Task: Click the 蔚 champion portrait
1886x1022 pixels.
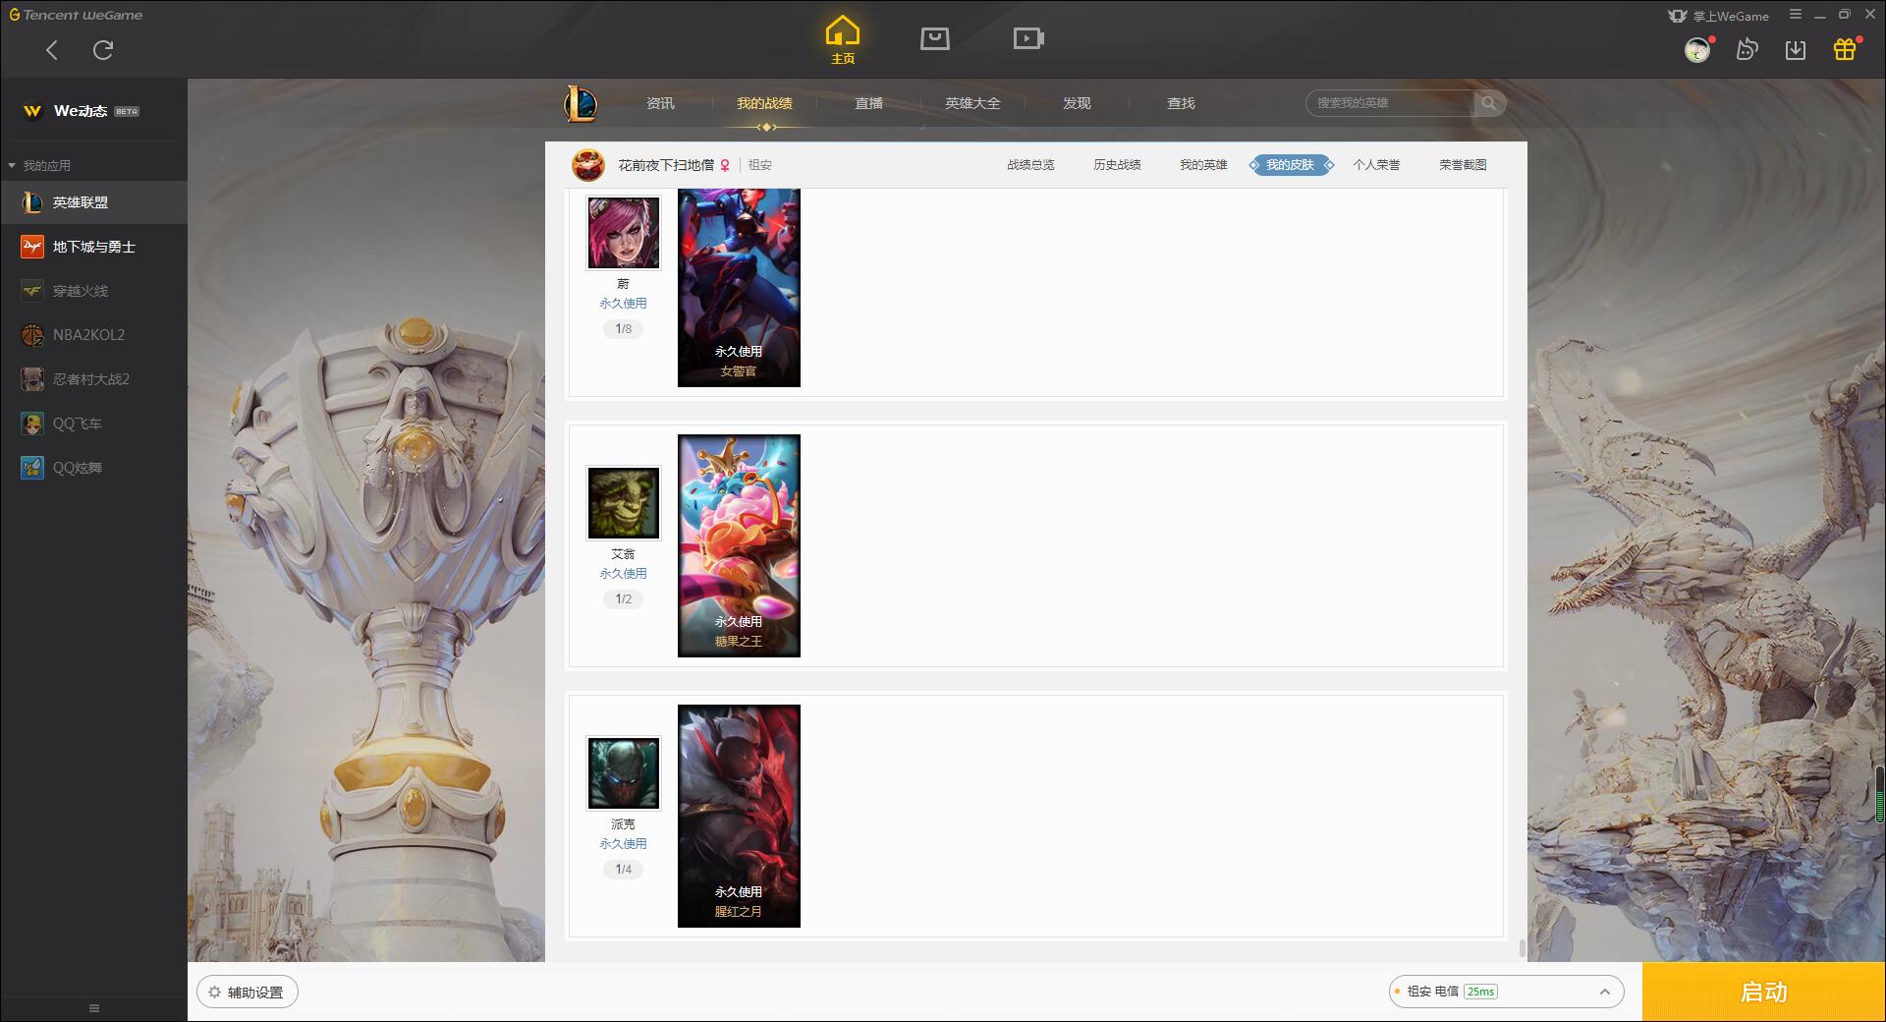Action: (624, 233)
